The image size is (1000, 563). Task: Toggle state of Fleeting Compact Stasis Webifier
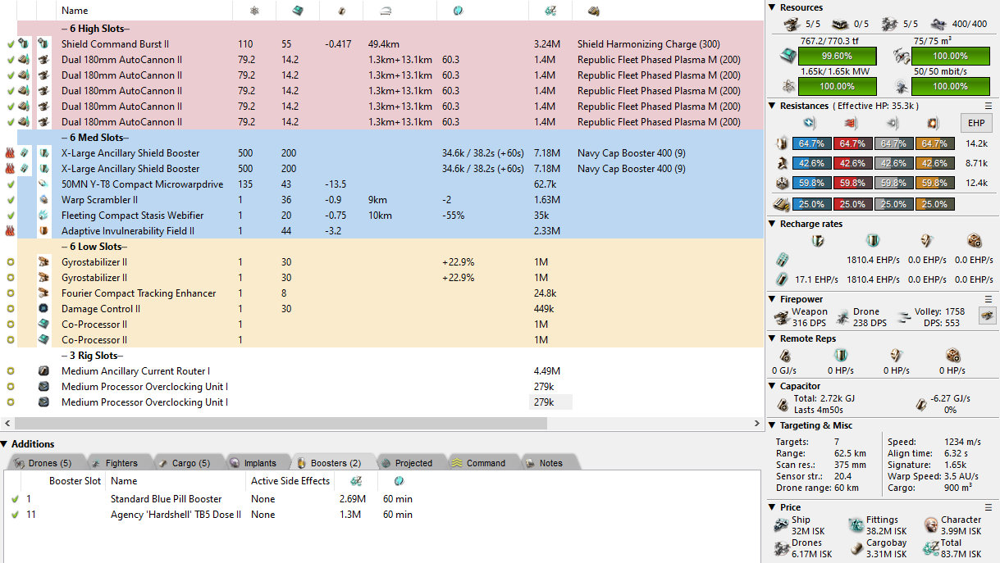pos(11,216)
